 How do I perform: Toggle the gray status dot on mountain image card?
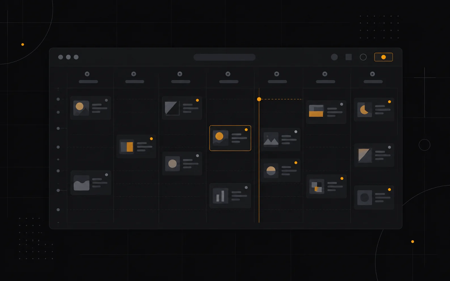pos(296,132)
